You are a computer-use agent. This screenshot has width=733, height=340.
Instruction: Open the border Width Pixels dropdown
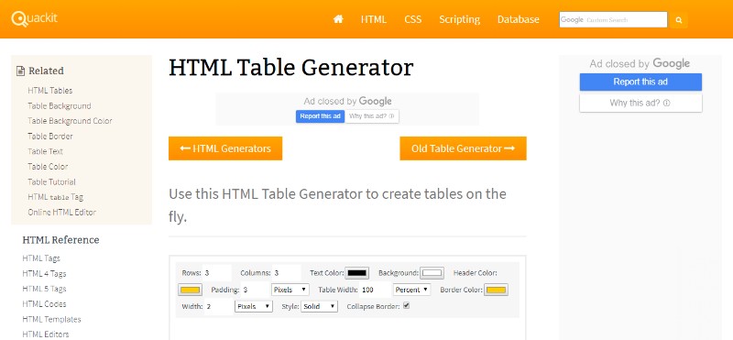254,307
